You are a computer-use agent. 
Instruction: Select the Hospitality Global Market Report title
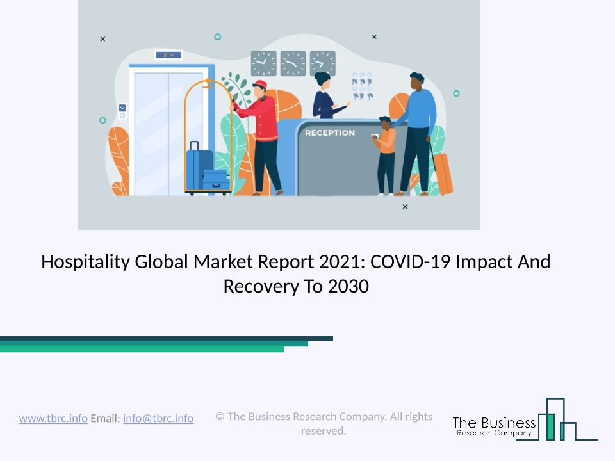point(296,273)
